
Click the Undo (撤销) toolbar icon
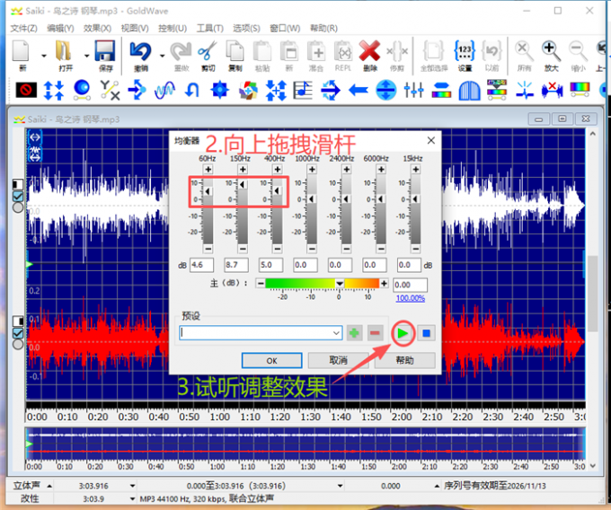[x=139, y=51]
